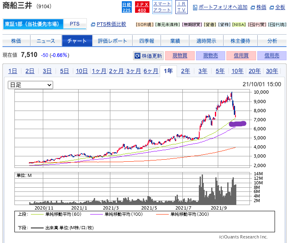289x243 pixels.
Task: Open the 日足 chart interval dropdown
Action: point(30,85)
